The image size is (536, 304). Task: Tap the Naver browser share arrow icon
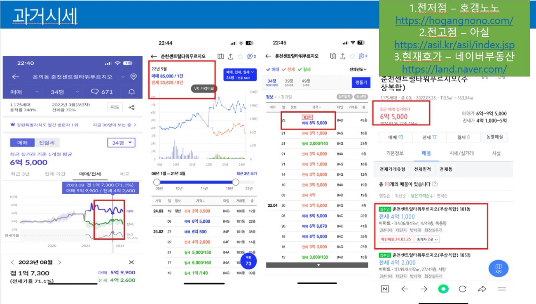[482, 289]
